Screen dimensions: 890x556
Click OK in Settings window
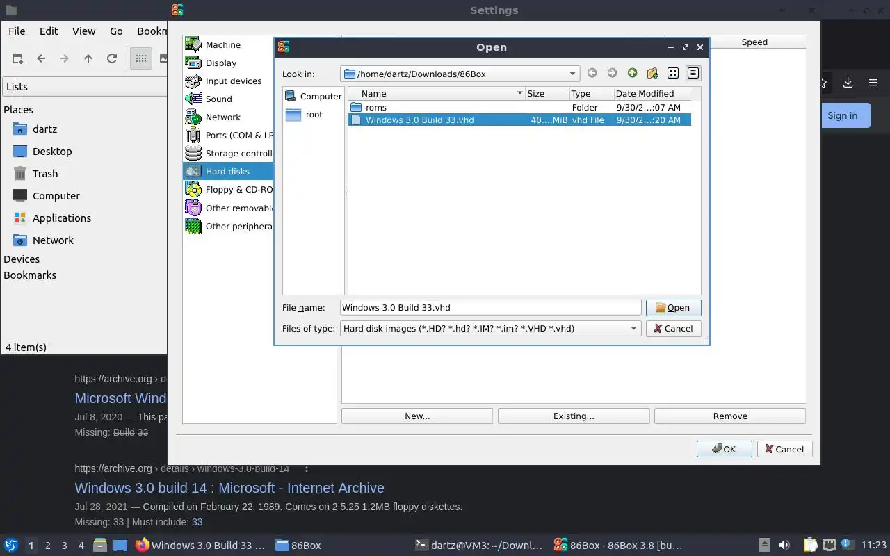(x=725, y=449)
